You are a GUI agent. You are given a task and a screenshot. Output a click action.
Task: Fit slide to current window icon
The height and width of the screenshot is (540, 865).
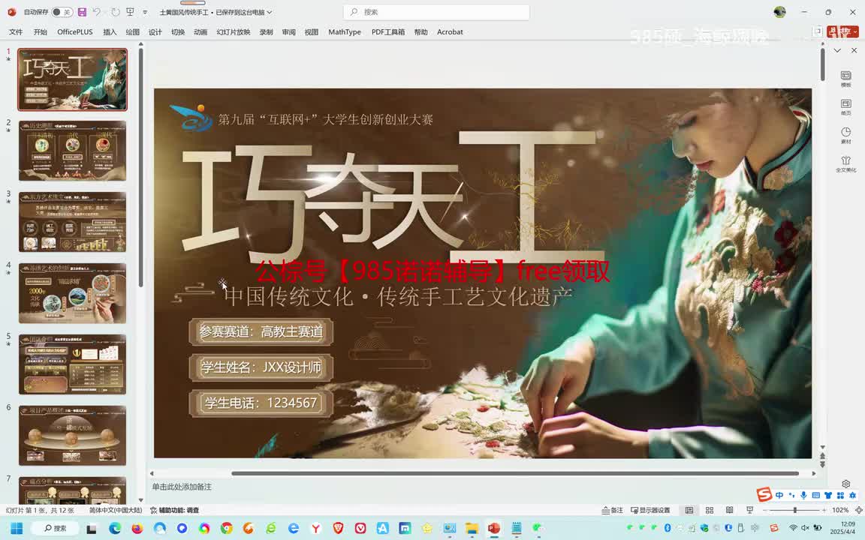(858, 510)
